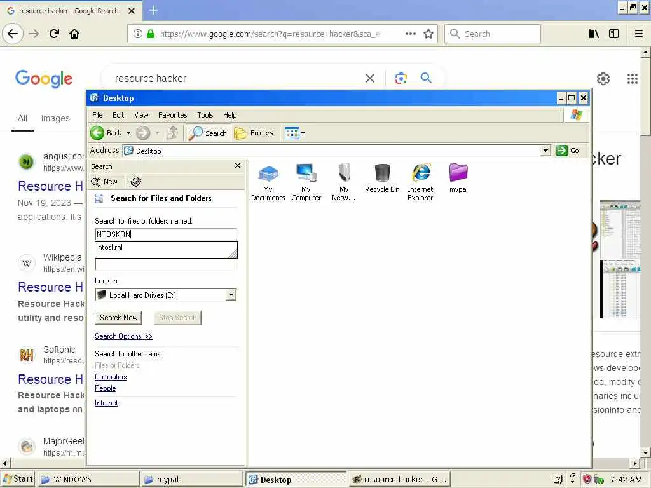Click the file name search input field
This screenshot has width=651, height=488.
(x=166, y=234)
